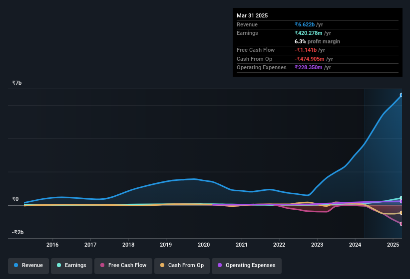Viewport: 410px width, 279px height.
Task: Click the ₹228.350m operating expenses value
Action: pyautogui.click(x=309, y=68)
